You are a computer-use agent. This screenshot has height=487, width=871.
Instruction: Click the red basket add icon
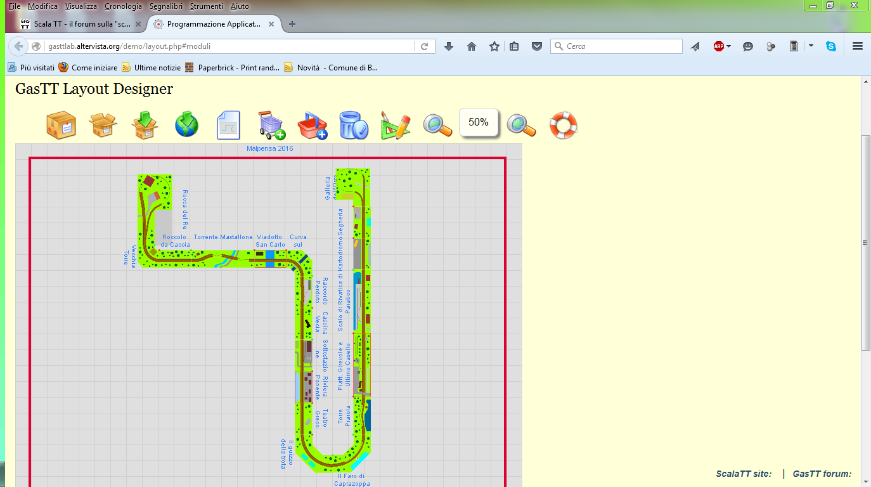coord(313,125)
